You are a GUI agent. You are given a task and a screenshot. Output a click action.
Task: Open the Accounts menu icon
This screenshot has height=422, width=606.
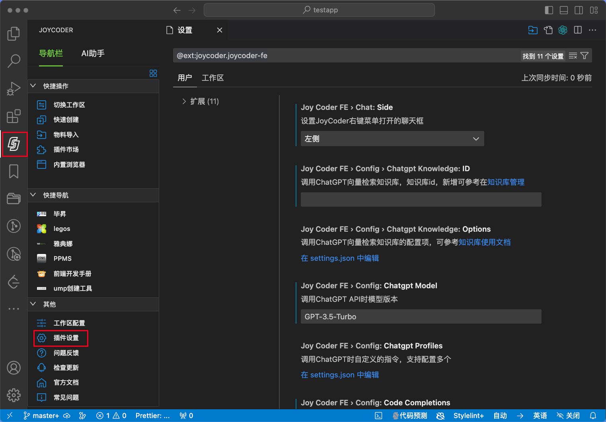(14, 368)
